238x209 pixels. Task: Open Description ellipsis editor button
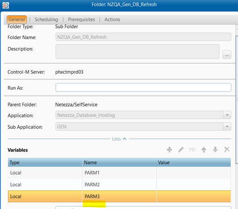point(227,54)
